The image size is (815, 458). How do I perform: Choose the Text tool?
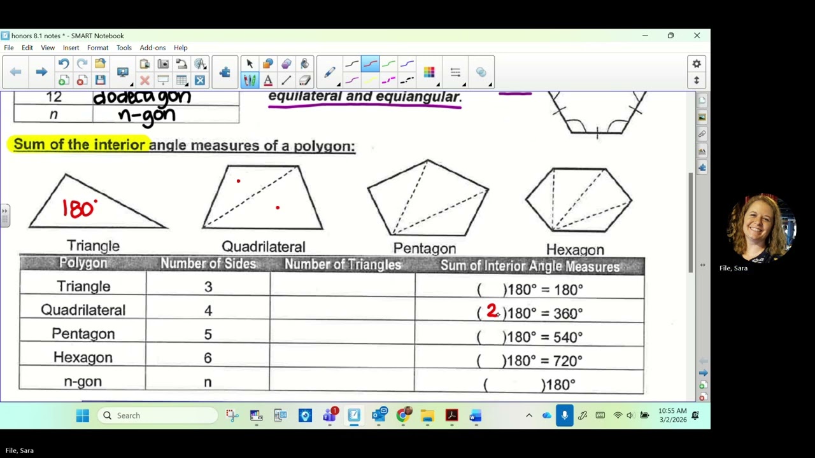(x=268, y=80)
